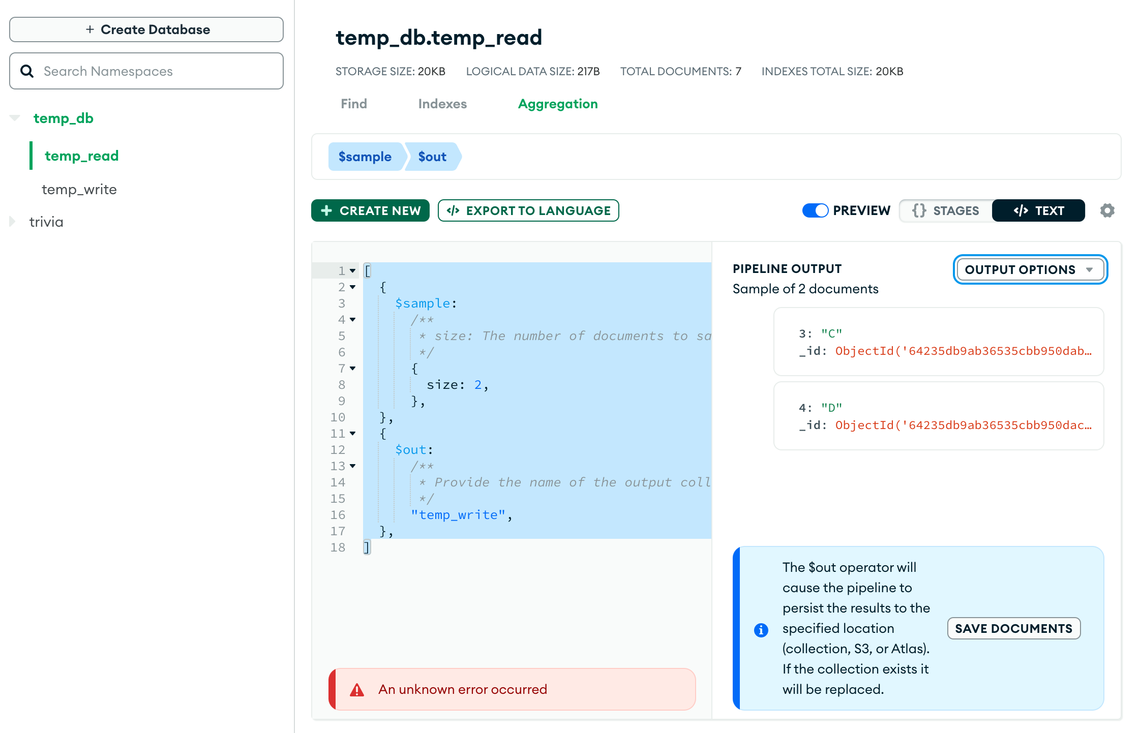Click the plus icon on Create New

coord(326,210)
